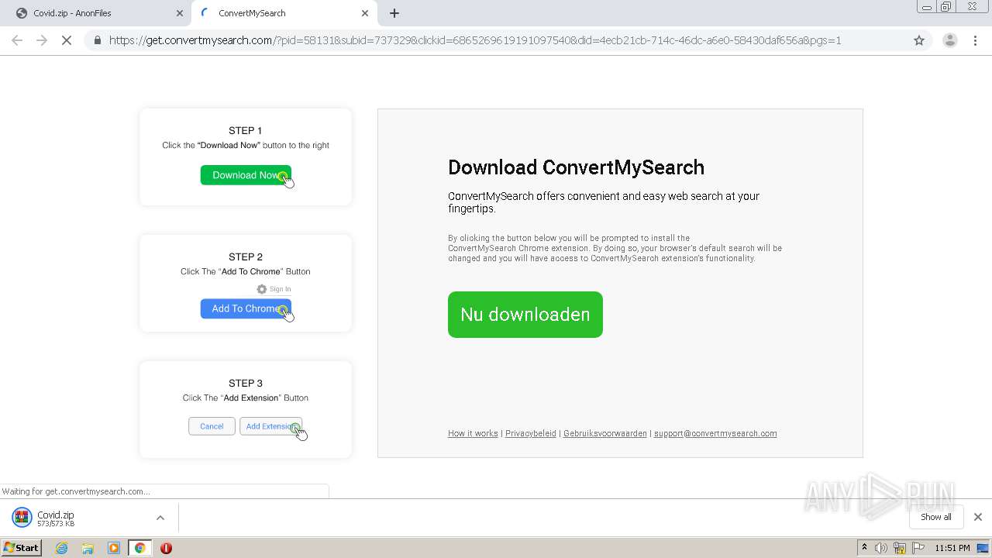Stop loading the page

click(x=67, y=40)
